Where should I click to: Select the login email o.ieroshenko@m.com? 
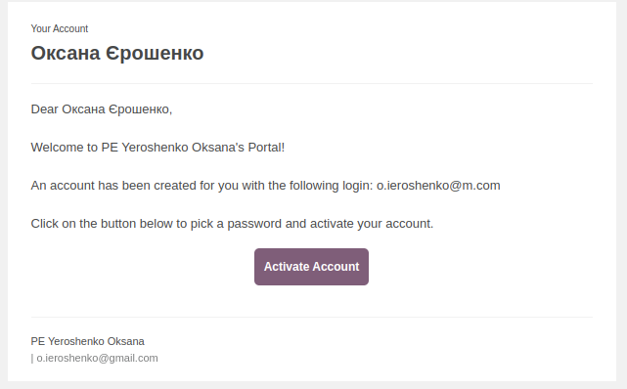438,186
